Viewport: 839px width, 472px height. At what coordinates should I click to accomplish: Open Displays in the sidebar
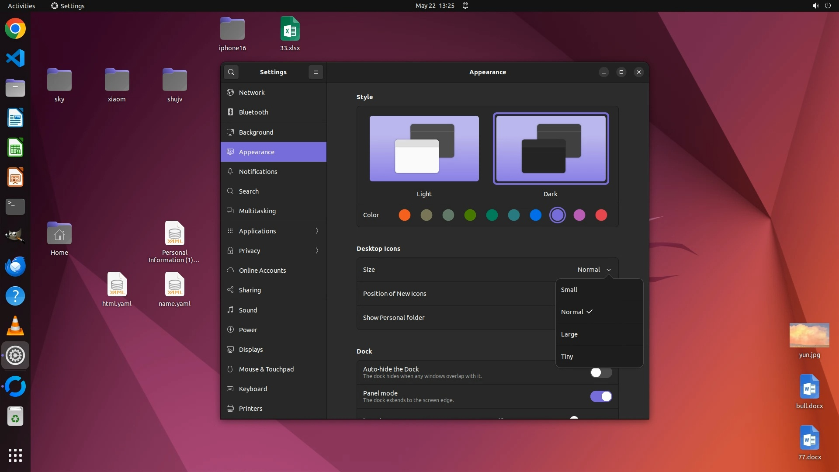[x=251, y=350]
